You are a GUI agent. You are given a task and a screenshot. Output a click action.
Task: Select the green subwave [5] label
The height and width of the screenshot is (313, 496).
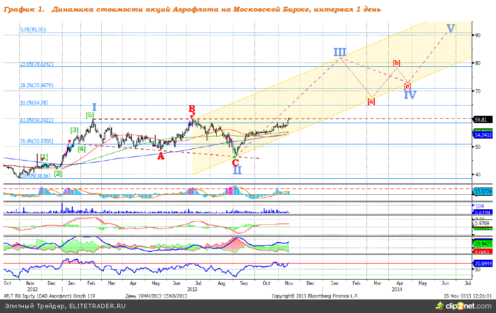click(90, 115)
